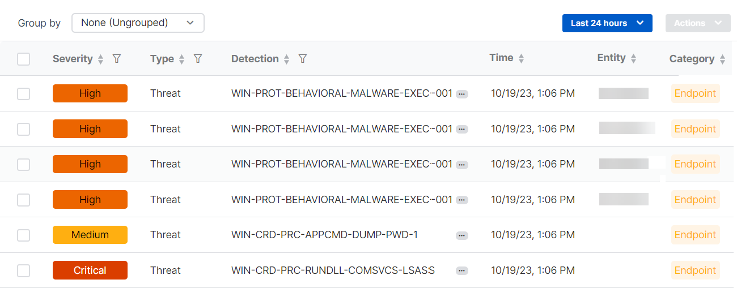
Task: Click the Detection column filter icon
Action: click(303, 59)
